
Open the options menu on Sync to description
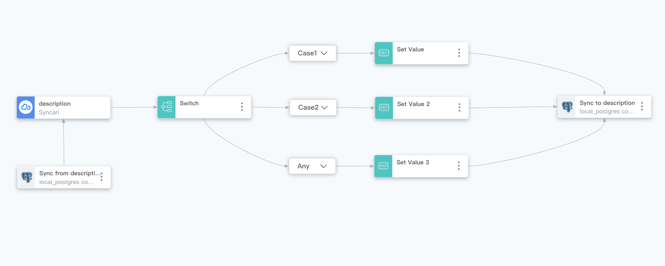click(642, 106)
